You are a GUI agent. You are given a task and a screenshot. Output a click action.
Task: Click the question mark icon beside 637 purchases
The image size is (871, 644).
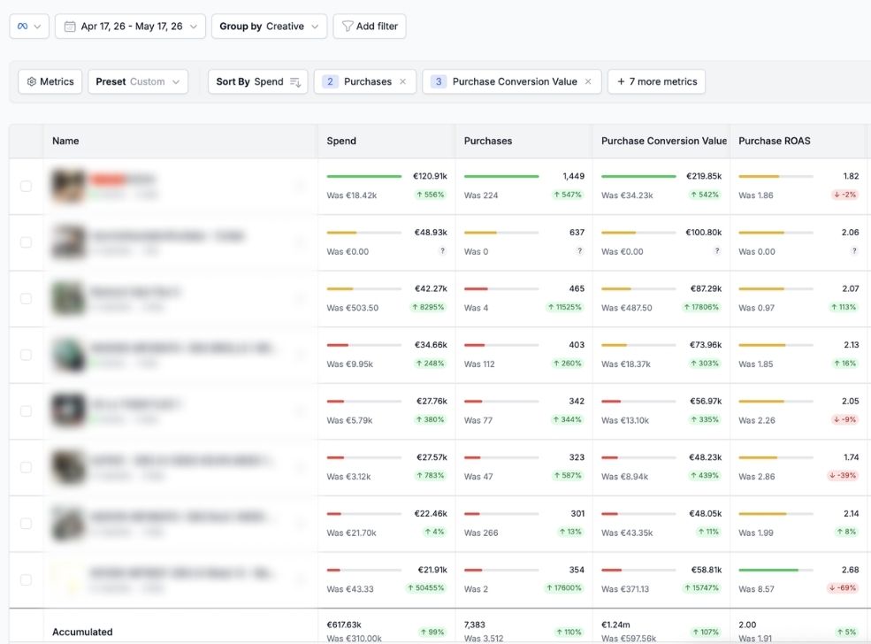(x=579, y=250)
